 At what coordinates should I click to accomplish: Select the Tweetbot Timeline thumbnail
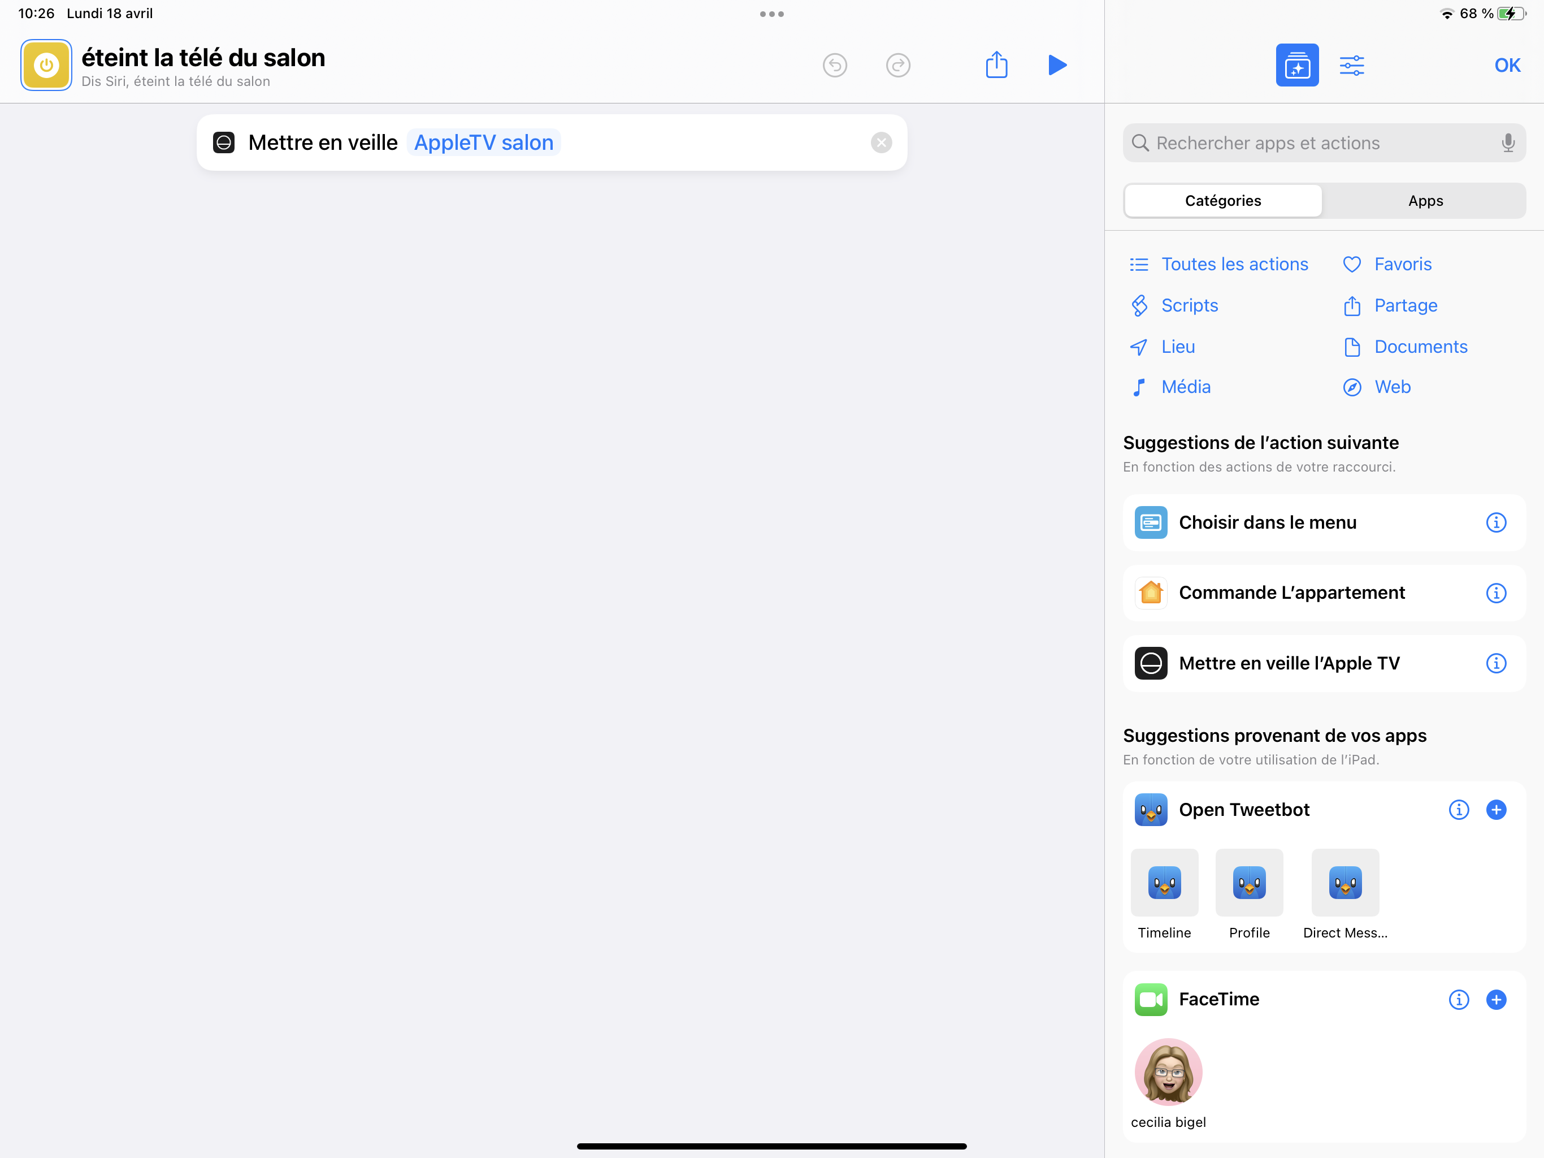(x=1164, y=883)
